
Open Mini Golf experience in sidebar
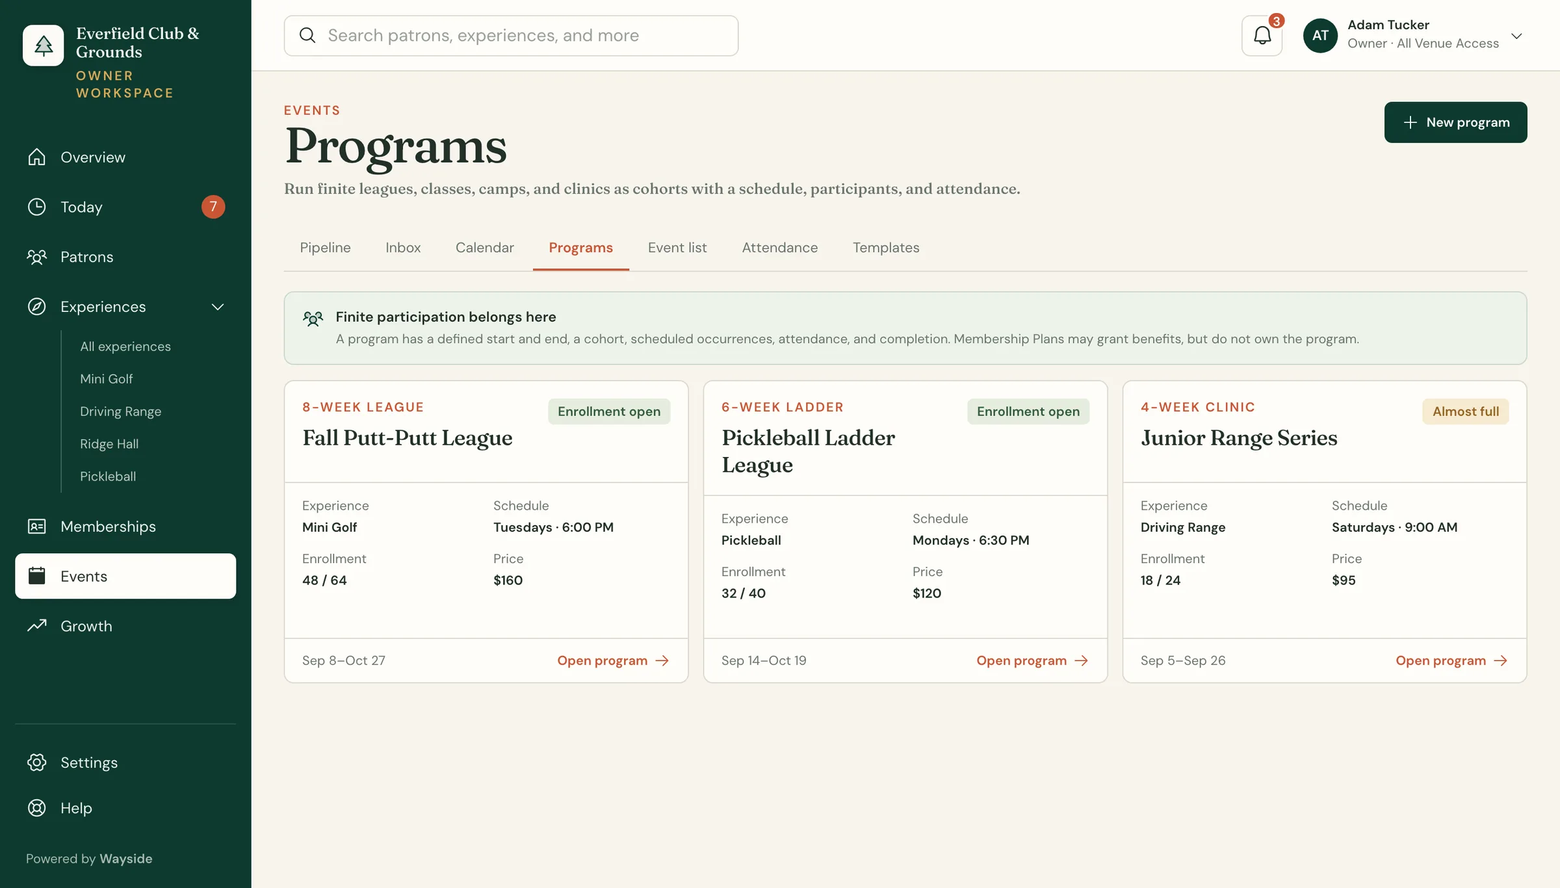point(106,379)
